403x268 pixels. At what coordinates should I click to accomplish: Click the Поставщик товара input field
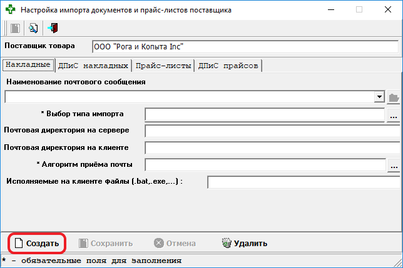coord(245,47)
